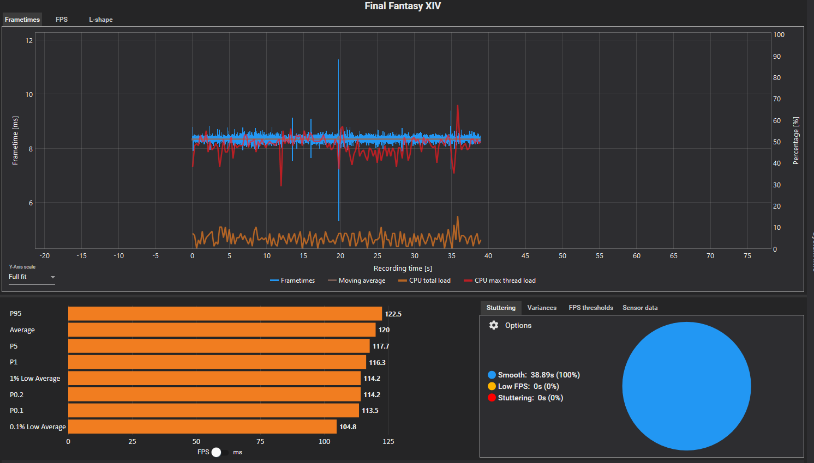
Task: Open the Variances tab
Action: pyautogui.click(x=542, y=308)
